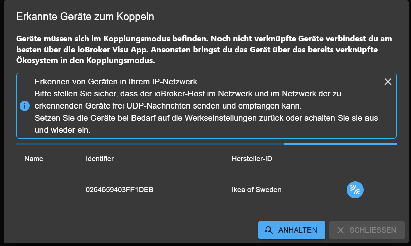Stop discovery with the ANHALTEN button label
The width and height of the screenshot is (411, 246).
tap(297, 230)
